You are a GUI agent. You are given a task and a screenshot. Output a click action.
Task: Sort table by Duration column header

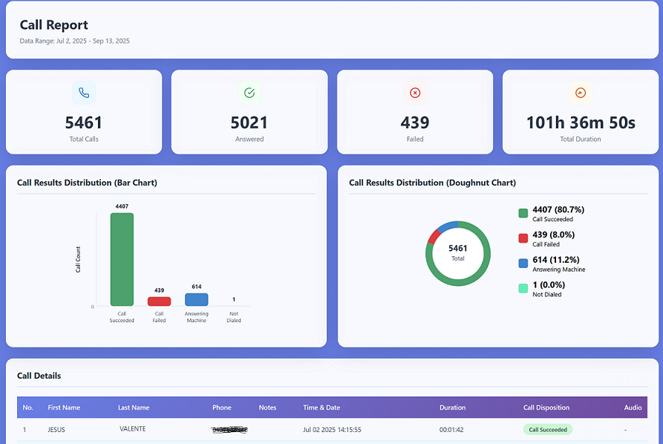click(452, 408)
